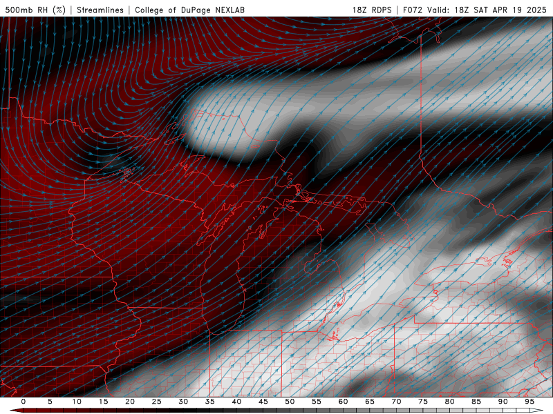The image size is (553, 414).
Task: Click the '75' label on the colorbar
Action: pos(423,402)
